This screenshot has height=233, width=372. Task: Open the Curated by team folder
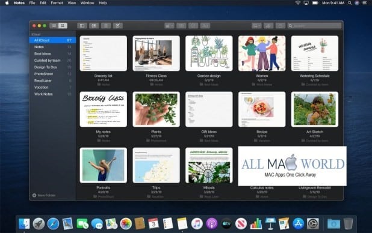click(x=52, y=61)
